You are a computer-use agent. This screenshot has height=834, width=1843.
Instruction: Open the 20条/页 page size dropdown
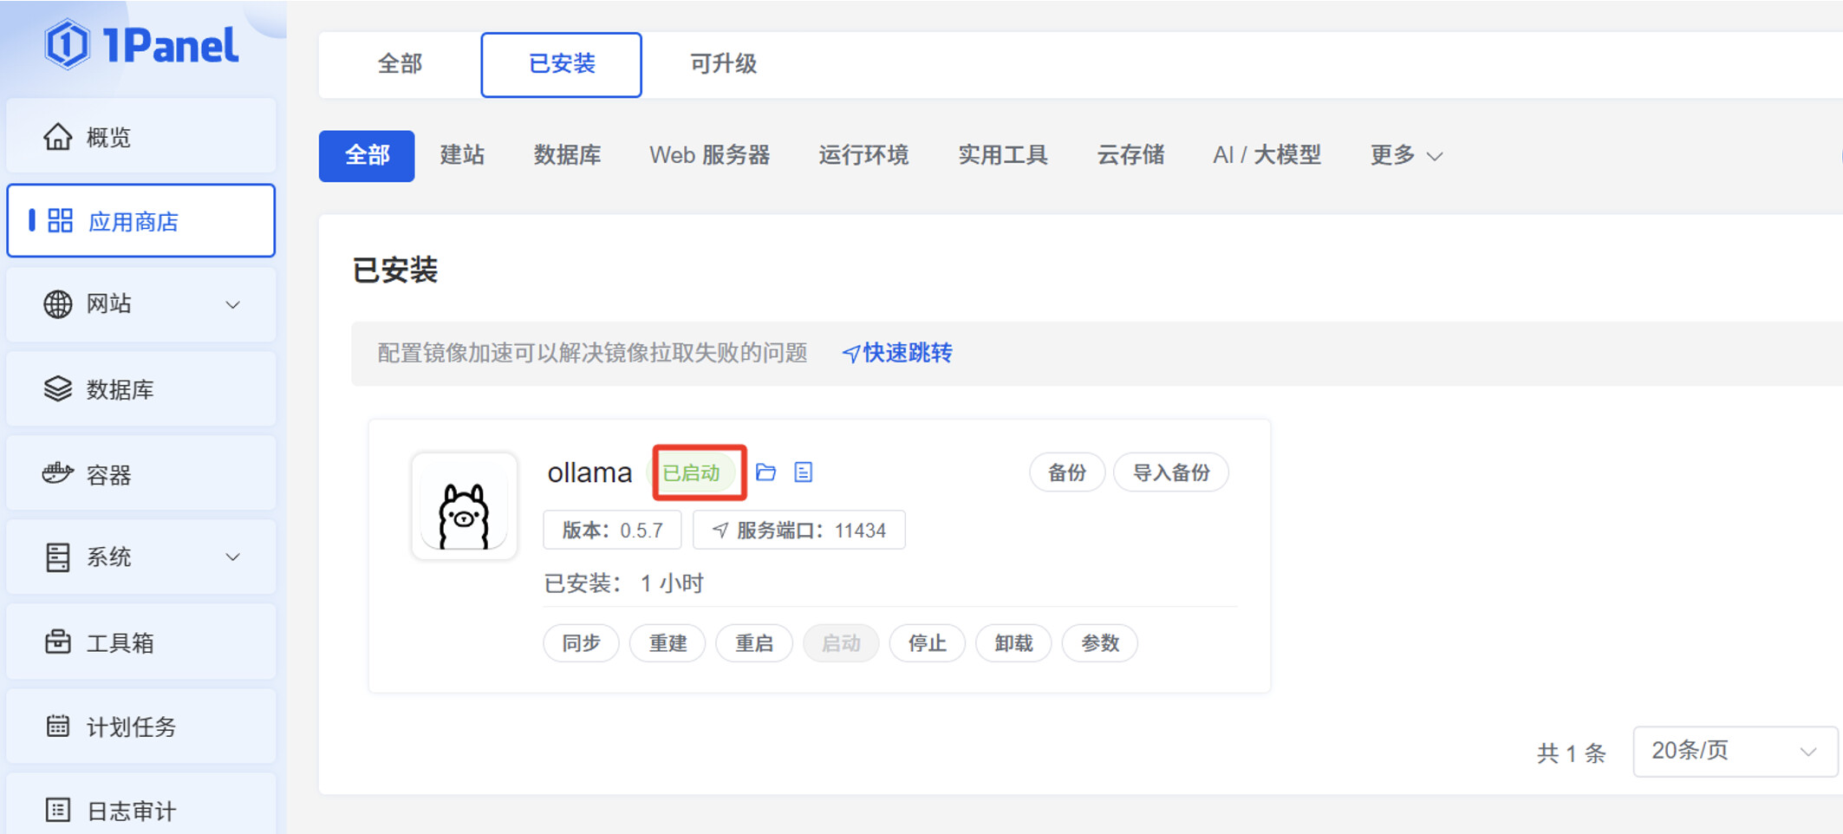[x=1735, y=751]
